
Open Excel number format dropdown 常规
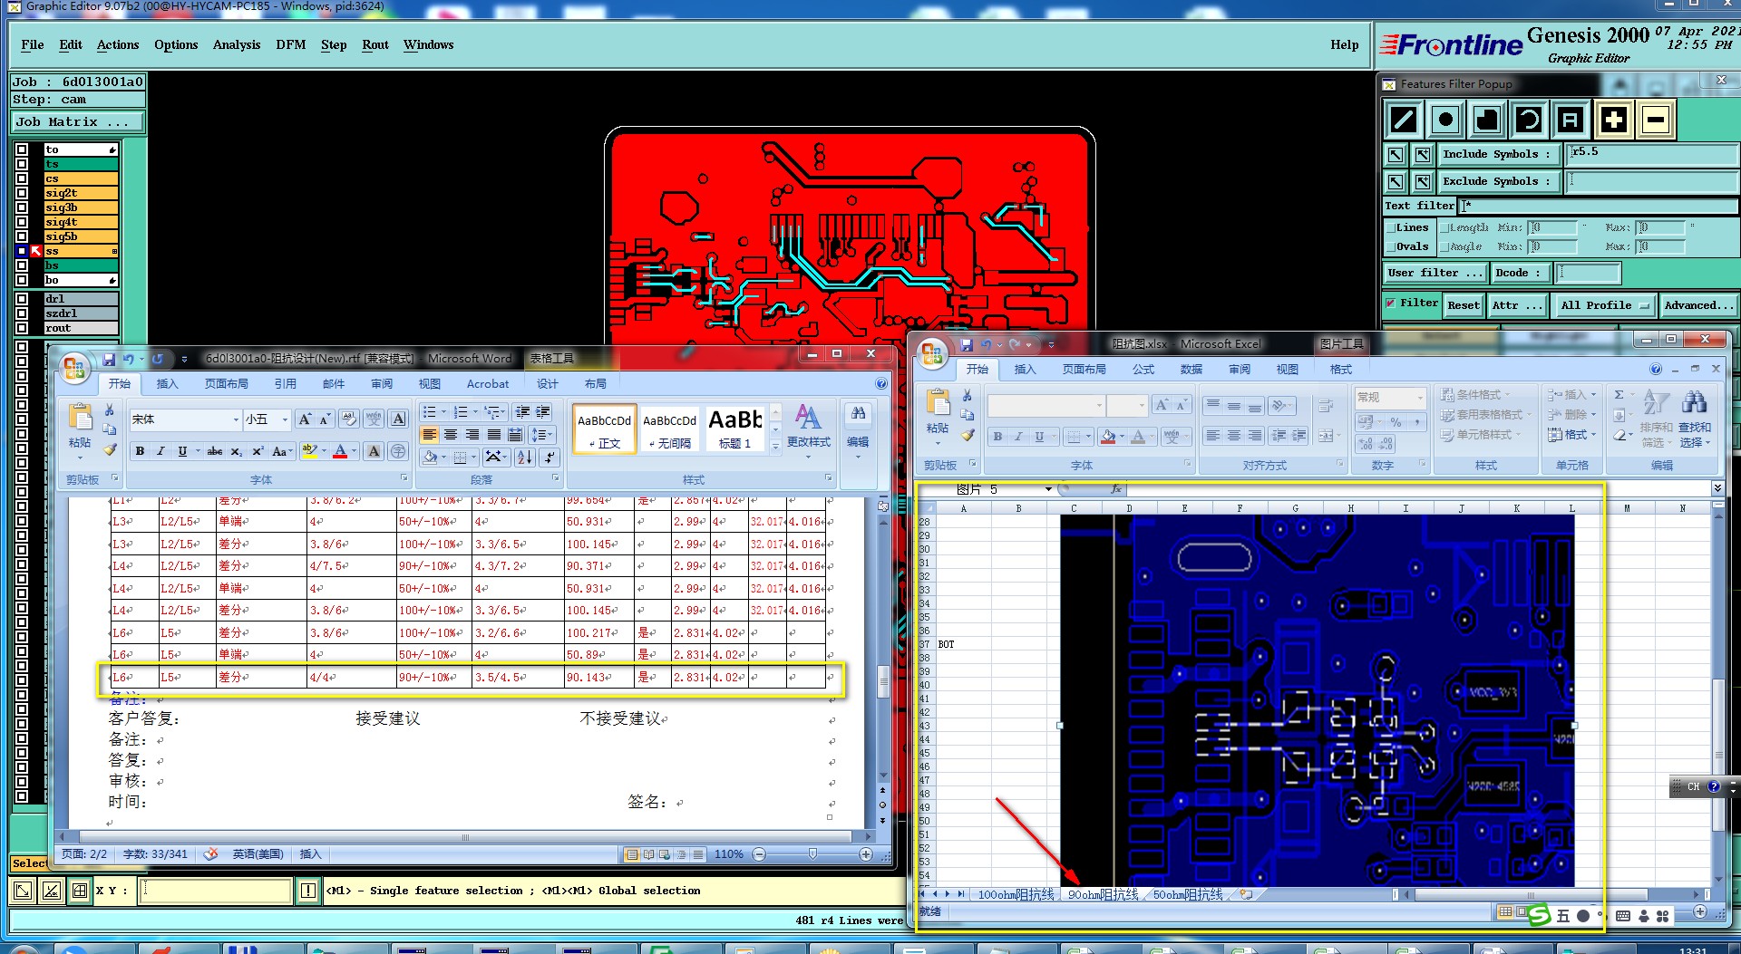point(1420,398)
